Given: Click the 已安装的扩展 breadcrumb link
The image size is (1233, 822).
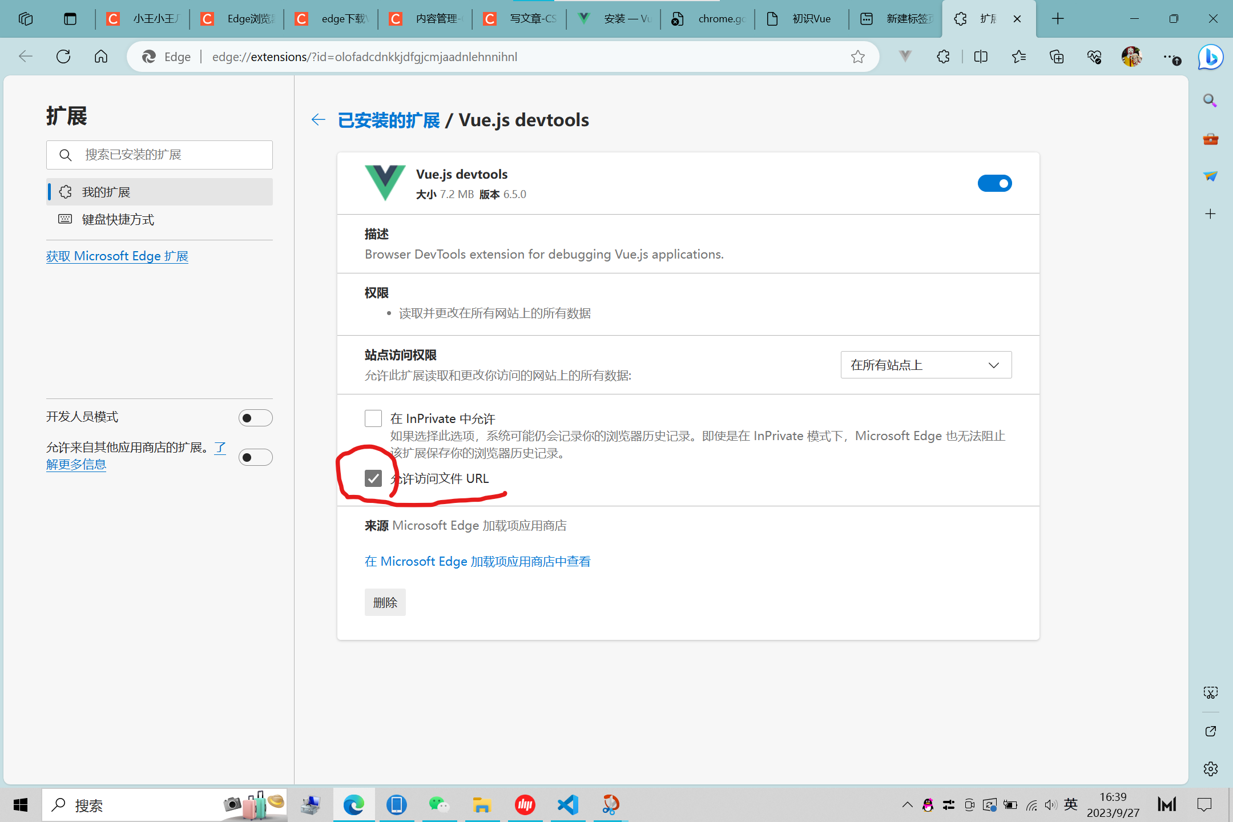Looking at the screenshot, I should 389,120.
